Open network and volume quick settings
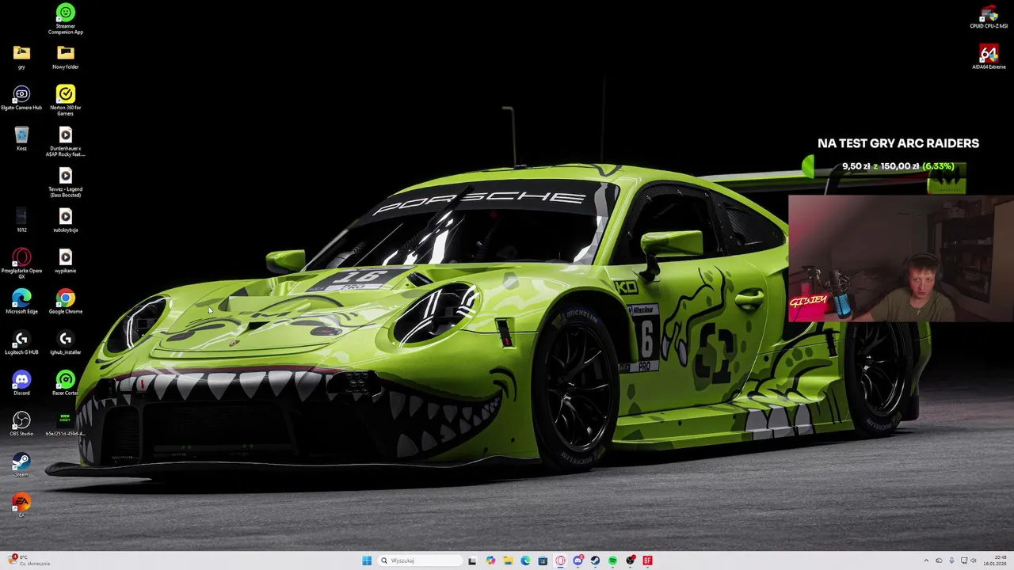The width and height of the screenshot is (1014, 570). pyautogui.click(x=969, y=560)
